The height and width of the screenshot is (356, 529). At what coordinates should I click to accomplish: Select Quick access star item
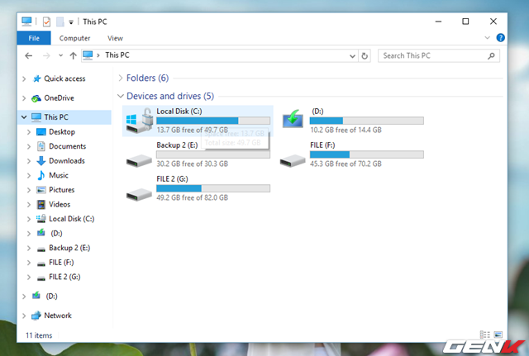59,78
